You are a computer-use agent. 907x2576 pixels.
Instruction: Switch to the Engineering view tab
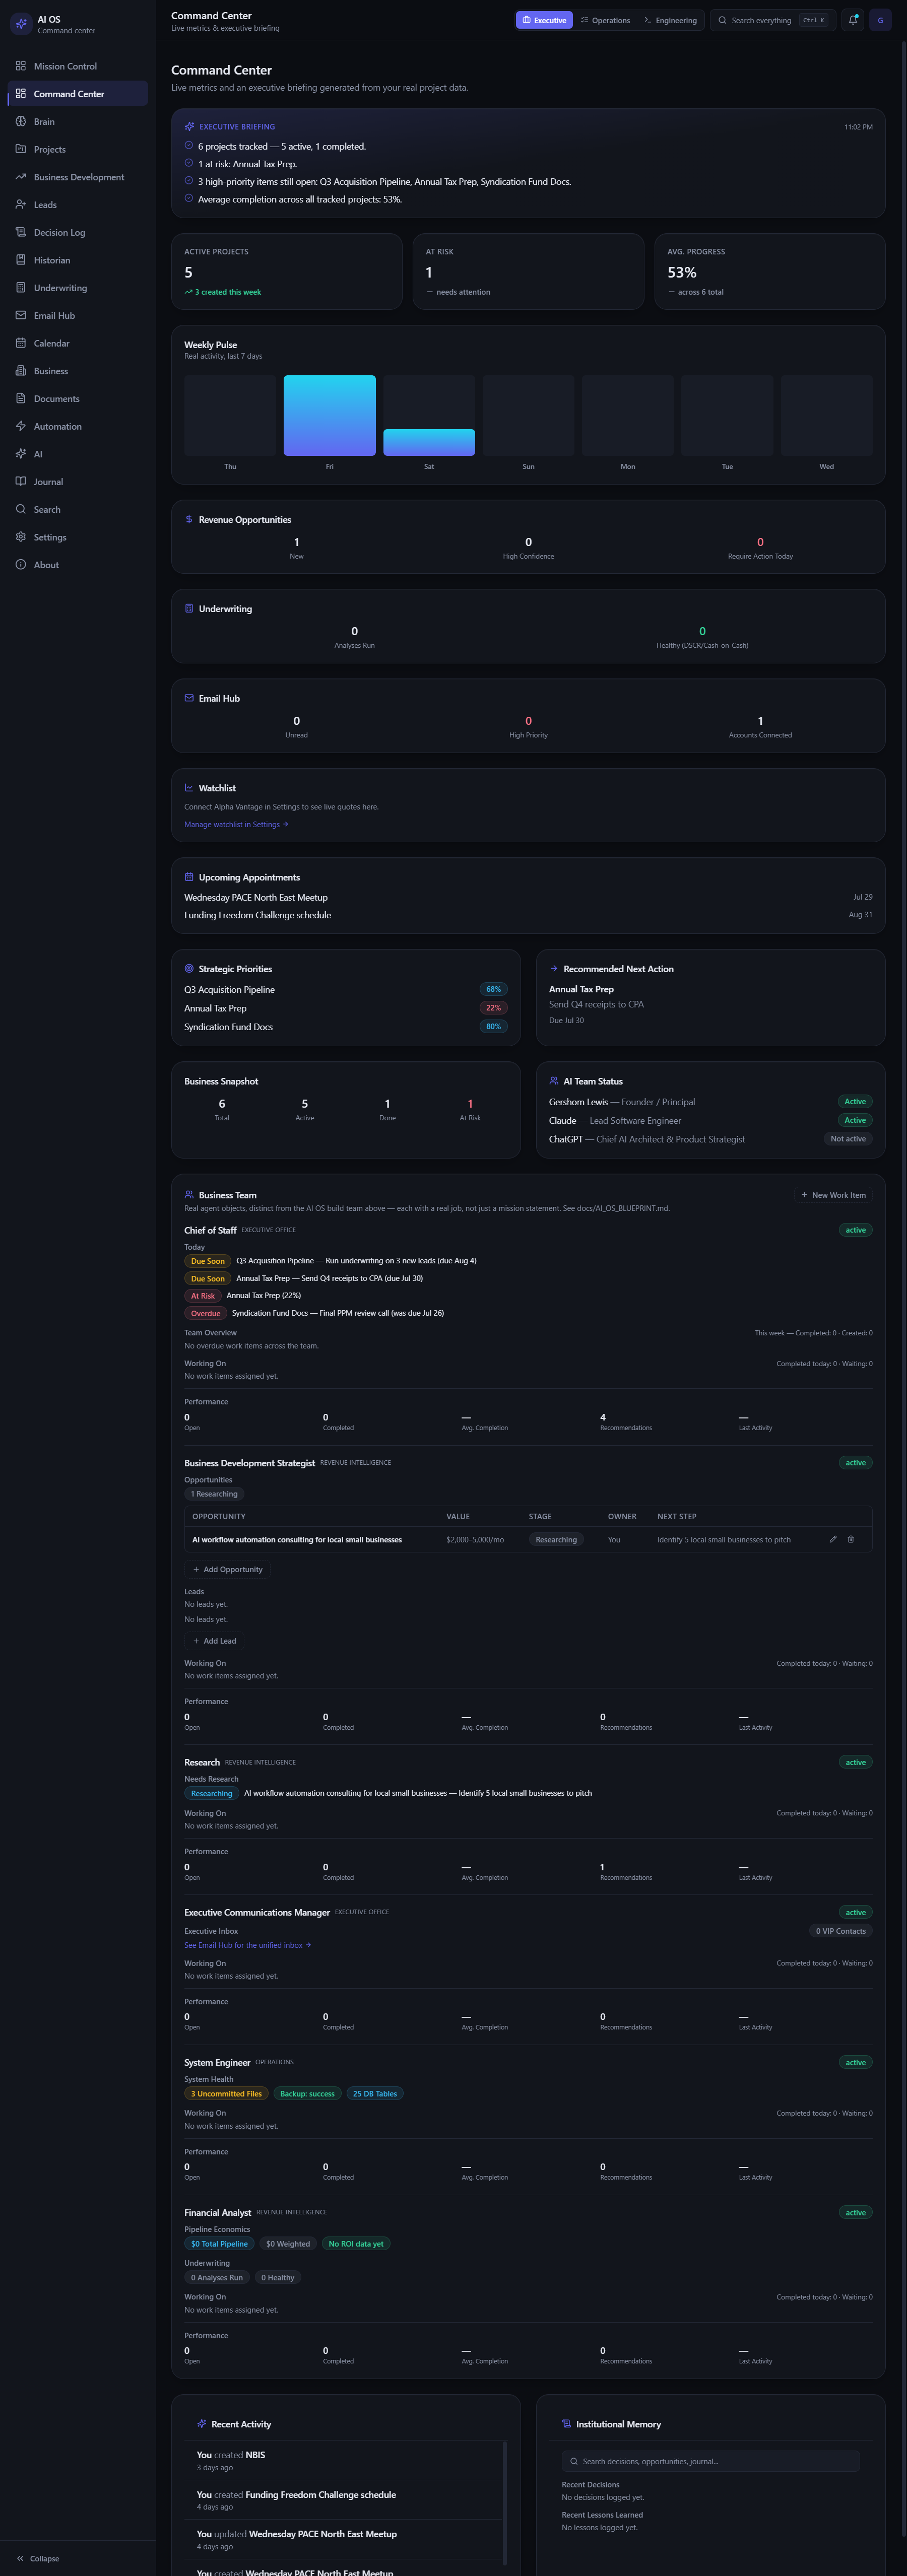670,20
